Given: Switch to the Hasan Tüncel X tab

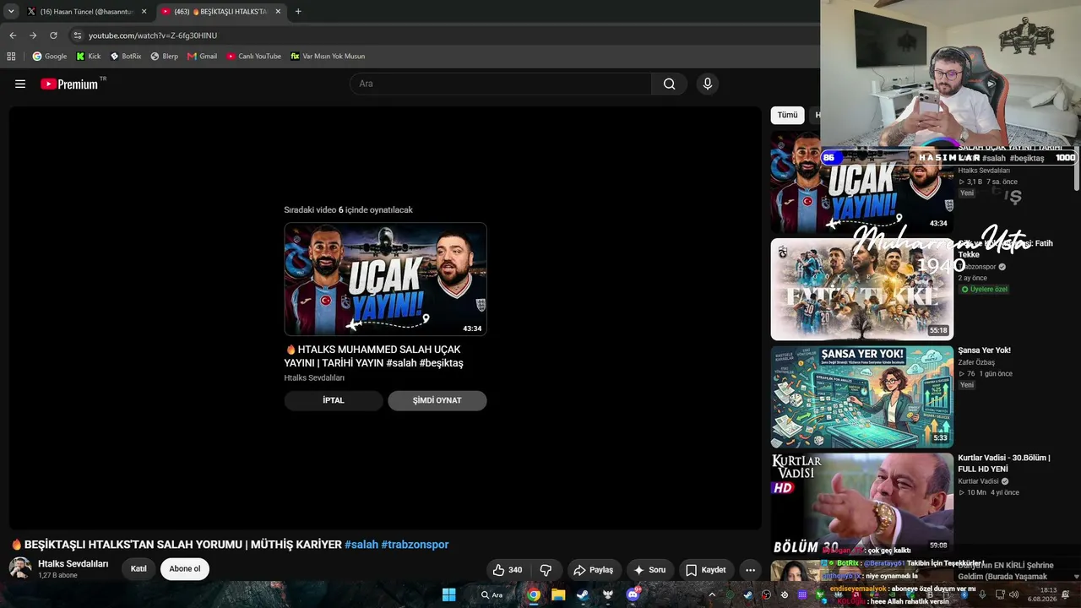Looking at the screenshot, I should pos(87,12).
